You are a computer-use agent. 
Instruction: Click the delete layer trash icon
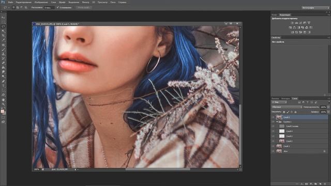point(325,184)
